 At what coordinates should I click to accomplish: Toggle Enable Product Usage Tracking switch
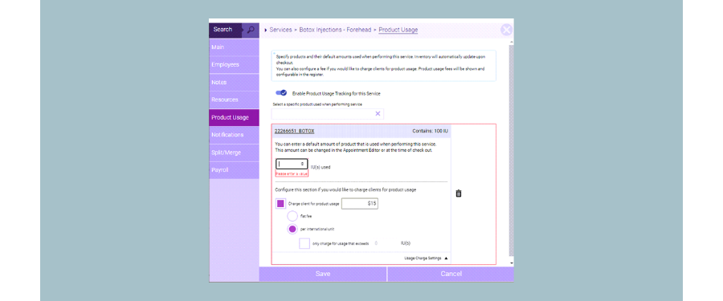coord(281,93)
